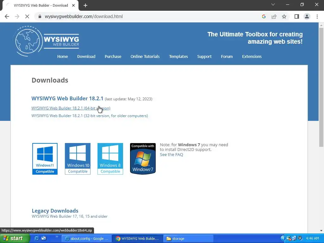
Task: Switch to storage folder taskbar button
Action: 189,239
